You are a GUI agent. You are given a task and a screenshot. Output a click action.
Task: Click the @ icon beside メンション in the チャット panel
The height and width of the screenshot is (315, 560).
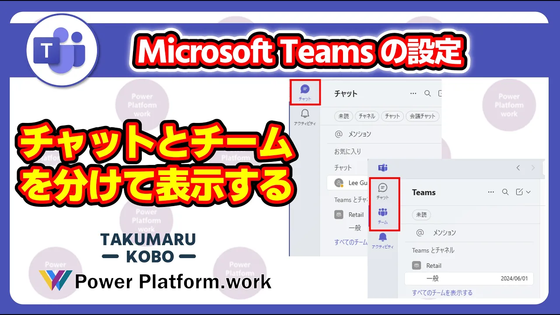(x=338, y=134)
